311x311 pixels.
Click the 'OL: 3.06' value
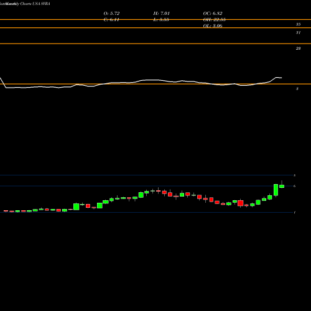pos(213,26)
